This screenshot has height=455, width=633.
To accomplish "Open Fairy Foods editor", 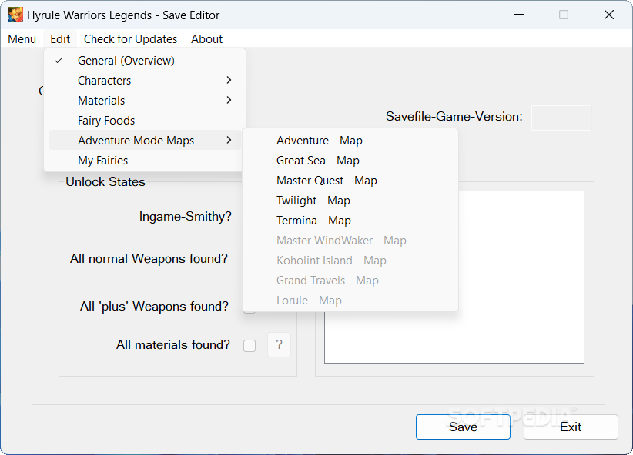I will tap(145, 121).
